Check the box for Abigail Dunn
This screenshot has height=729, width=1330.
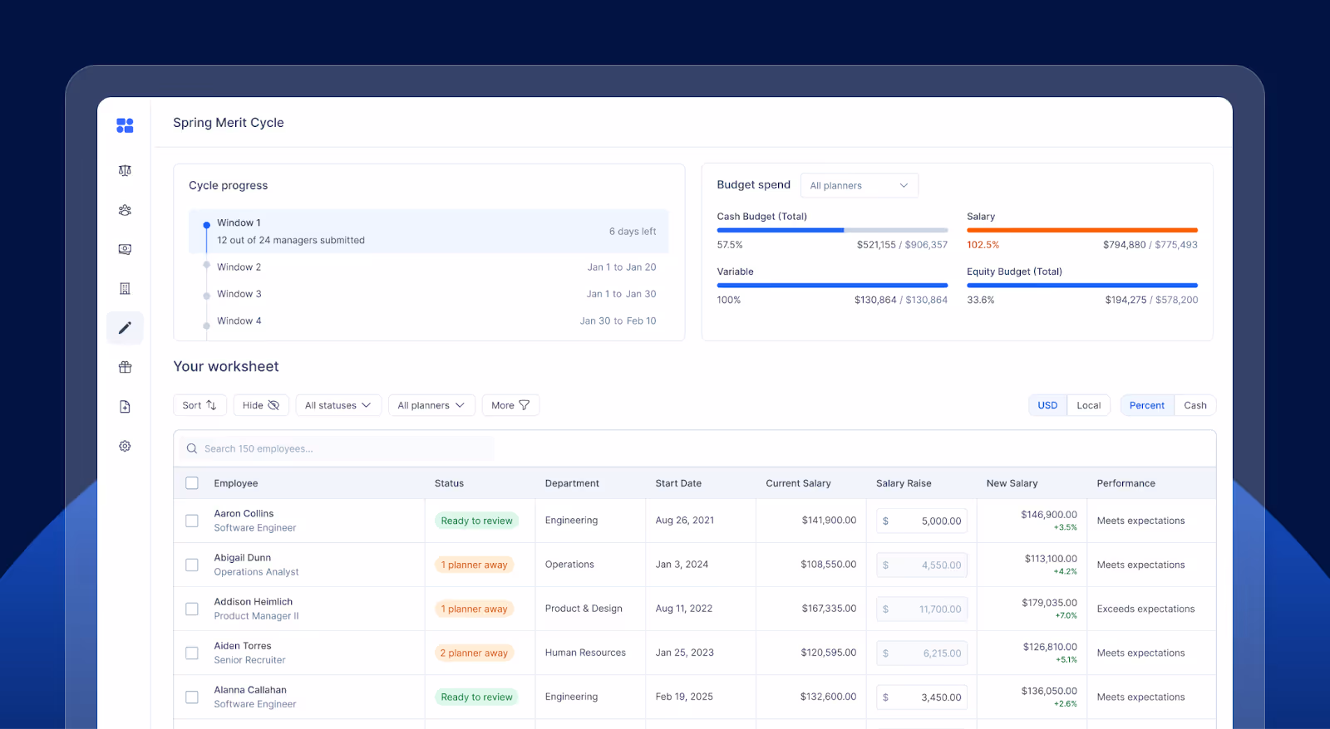[x=192, y=565]
